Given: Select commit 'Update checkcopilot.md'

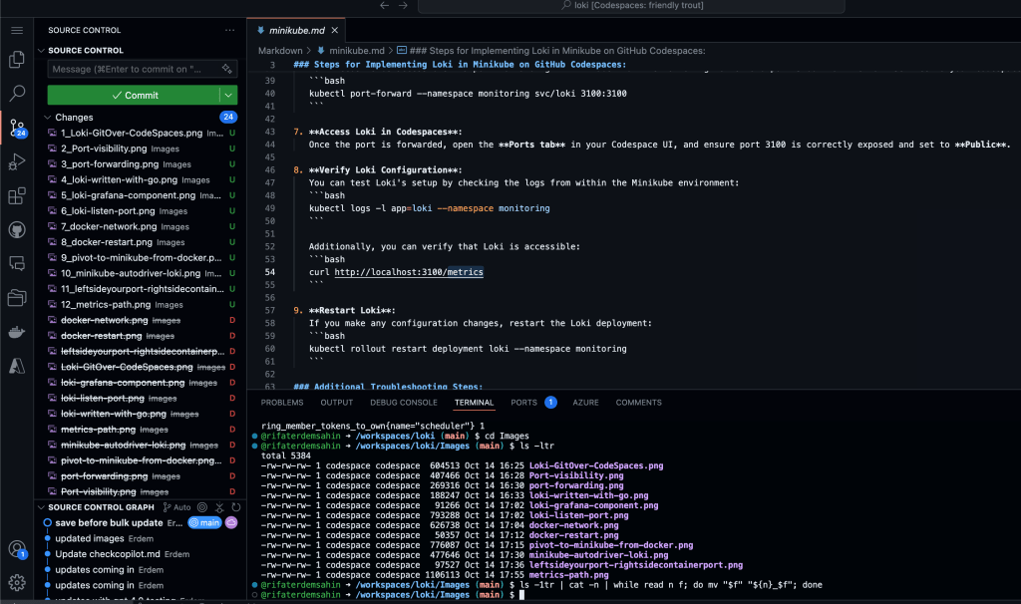Looking at the screenshot, I should point(108,554).
